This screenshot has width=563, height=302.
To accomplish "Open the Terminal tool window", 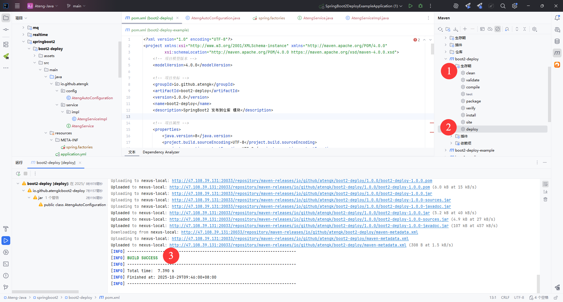I will pyautogui.click(x=6, y=264).
